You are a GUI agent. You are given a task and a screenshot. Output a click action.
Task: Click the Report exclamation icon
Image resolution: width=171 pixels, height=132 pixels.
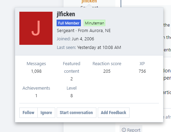coord(124,130)
